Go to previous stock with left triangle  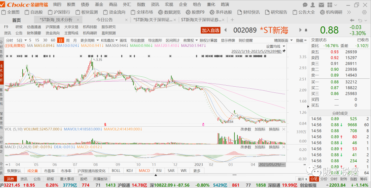[x=225, y=30]
